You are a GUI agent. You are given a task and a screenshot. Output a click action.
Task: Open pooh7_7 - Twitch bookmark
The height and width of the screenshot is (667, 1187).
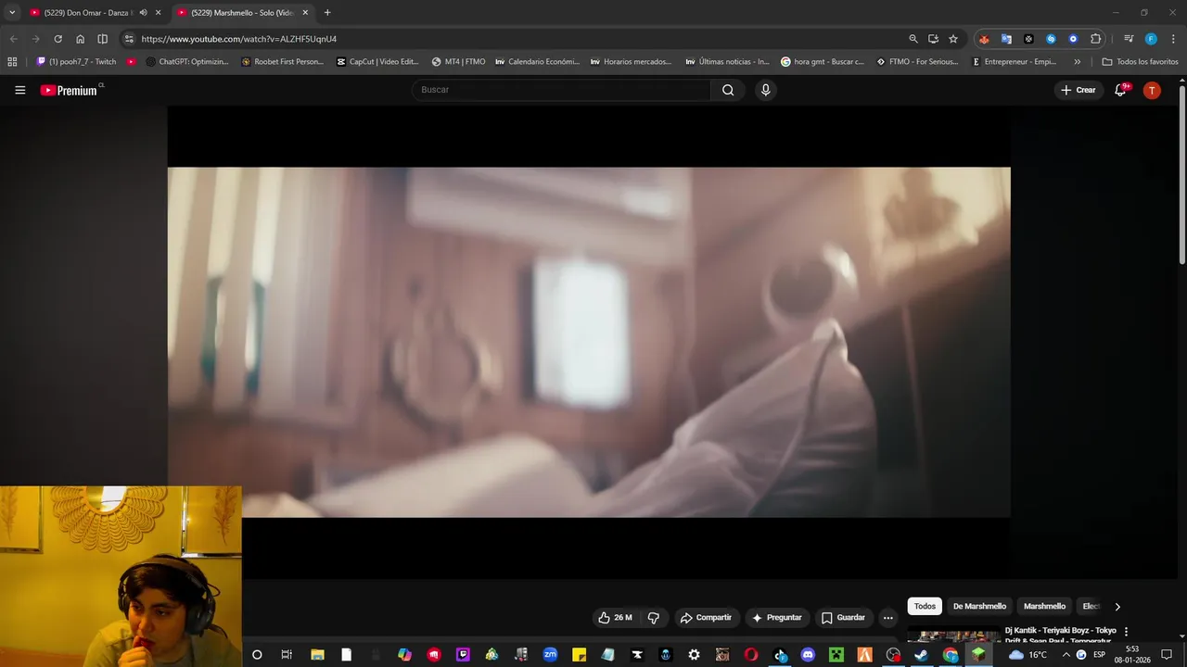click(76, 62)
